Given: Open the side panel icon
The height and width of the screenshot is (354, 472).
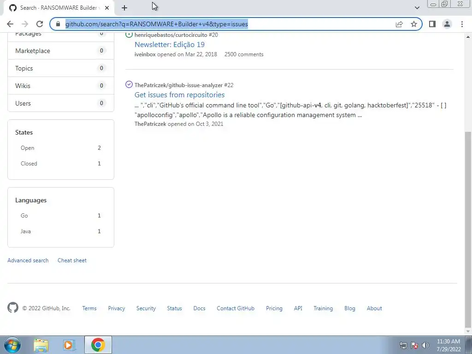Looking at the screenshot, I should 432,24.
